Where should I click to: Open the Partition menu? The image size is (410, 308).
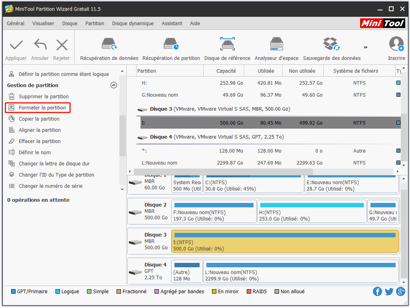coord(95,23)
